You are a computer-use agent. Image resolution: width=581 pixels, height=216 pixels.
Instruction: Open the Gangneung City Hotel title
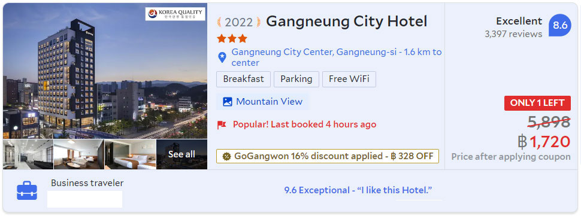346,22
